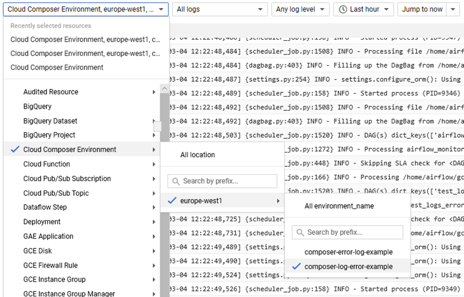
Task: Select All environment_name option
Action: coord(339,206)
